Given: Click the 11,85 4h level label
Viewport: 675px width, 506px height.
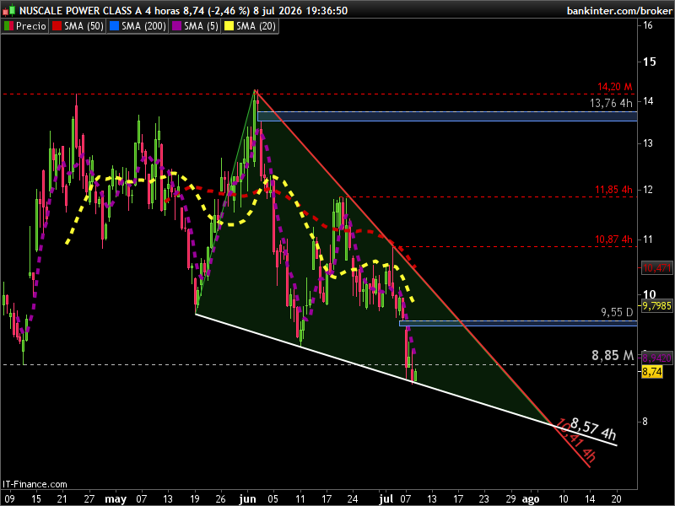Looking at the screenshot, I should (x=614, y=189).
